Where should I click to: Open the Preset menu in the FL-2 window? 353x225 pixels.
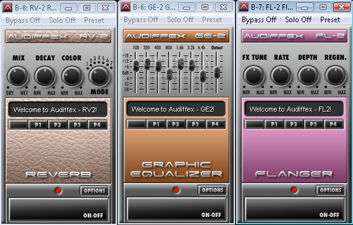tap(330, 20)
